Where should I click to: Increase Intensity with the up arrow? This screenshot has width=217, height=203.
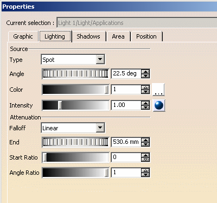tap(145, 103)
